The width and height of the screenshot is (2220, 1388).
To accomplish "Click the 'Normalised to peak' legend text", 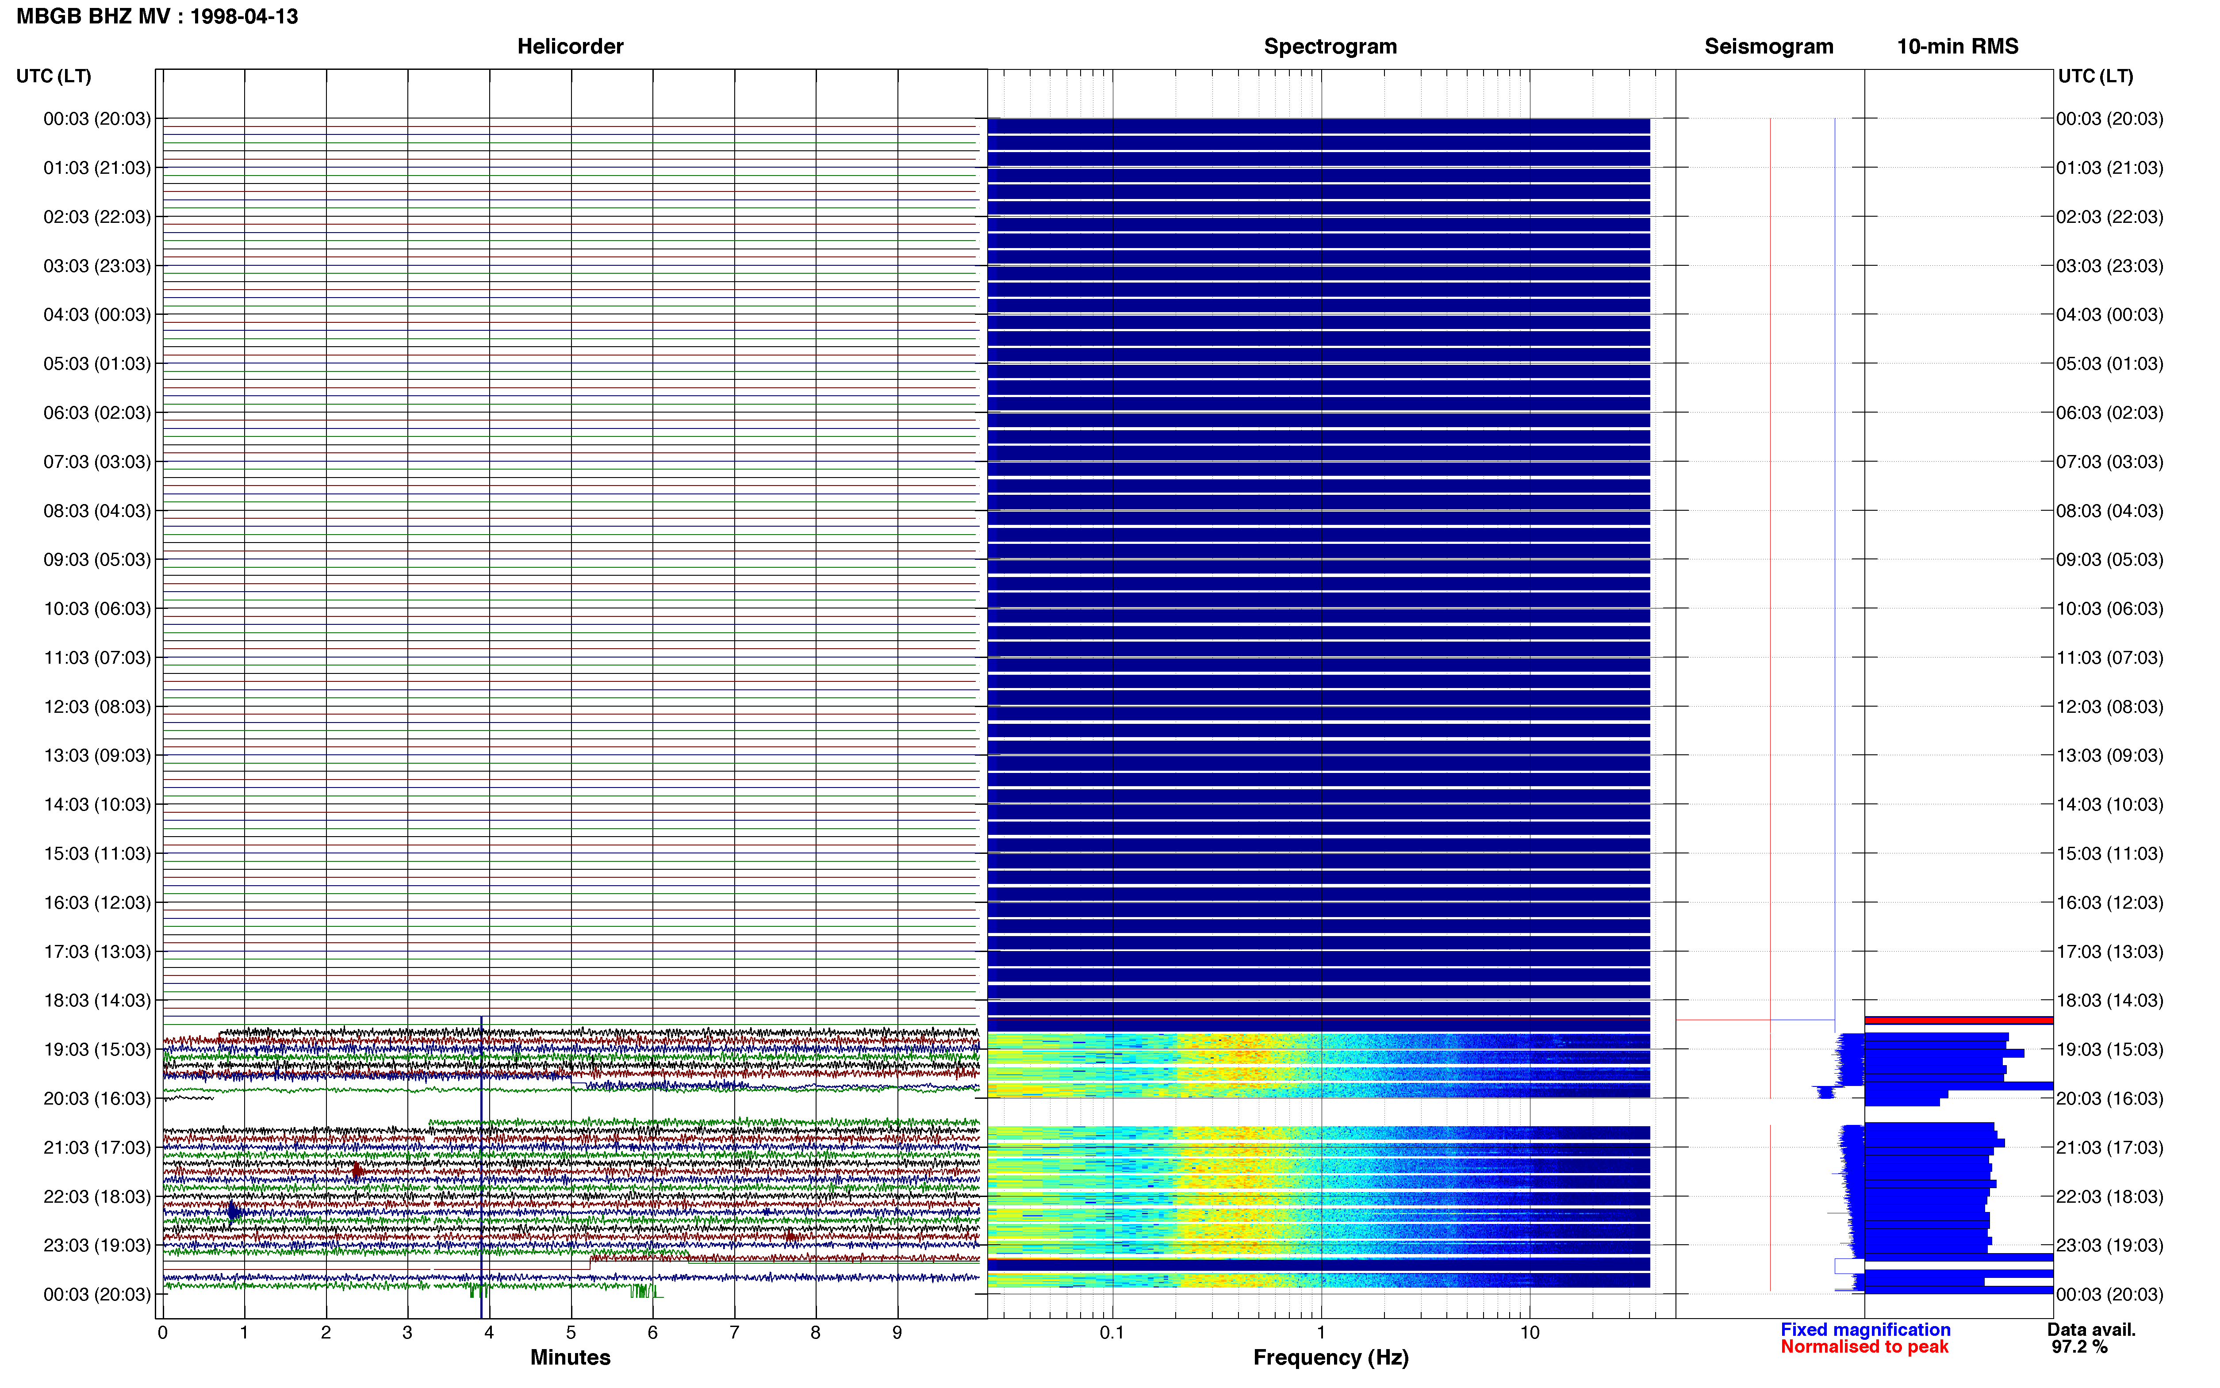I will (1864, 1347).
